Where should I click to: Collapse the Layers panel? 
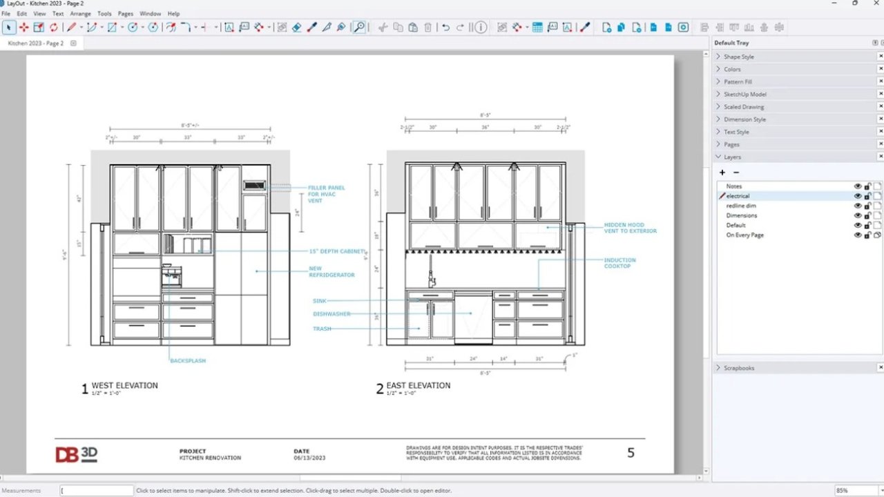719,157
